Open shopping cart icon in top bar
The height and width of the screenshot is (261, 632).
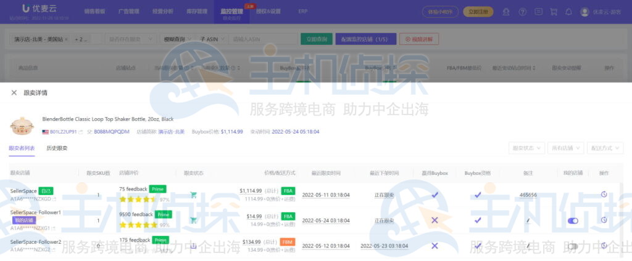click(x=554, y=12)
